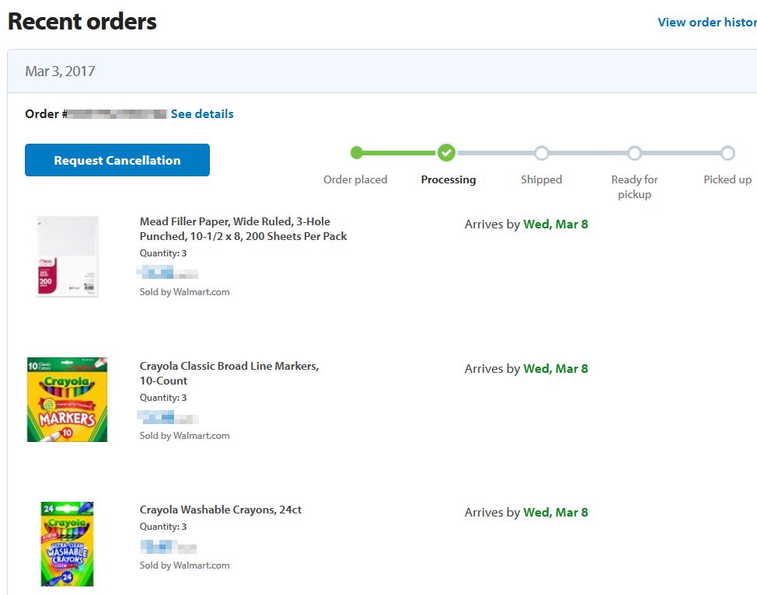This screenshot has width=757, height=595.
Task: Click the Crayola Washable Crayons product thumbnail
Action: click(x=67, y=544)
